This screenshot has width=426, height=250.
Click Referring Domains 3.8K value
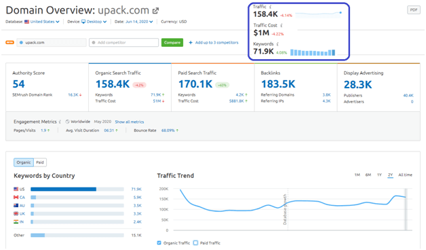coord(326,95)
